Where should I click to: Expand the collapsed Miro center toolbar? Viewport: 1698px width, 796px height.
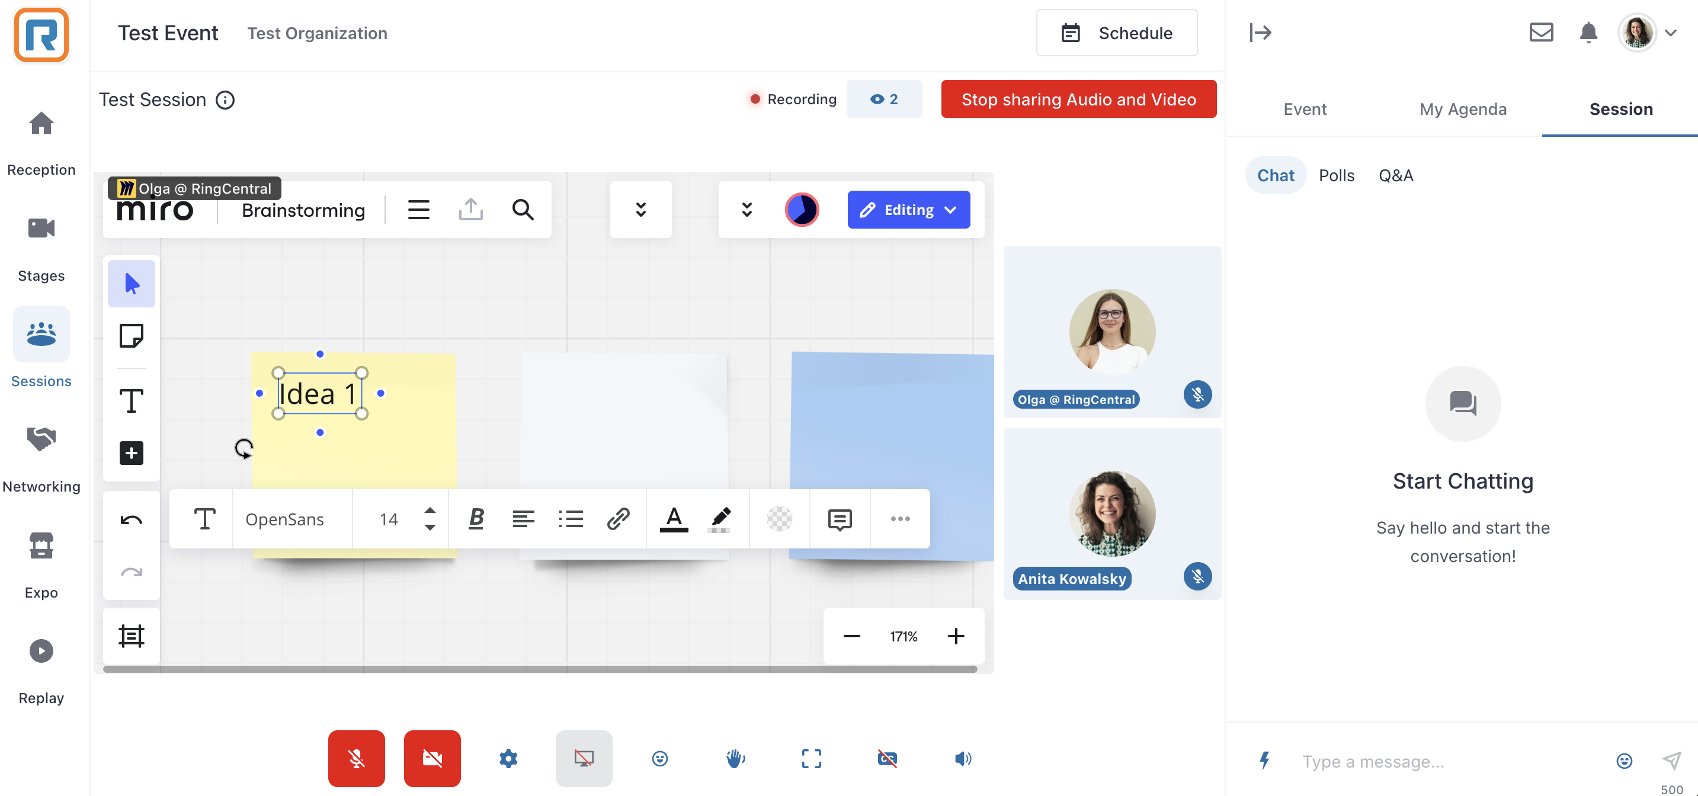640,210
